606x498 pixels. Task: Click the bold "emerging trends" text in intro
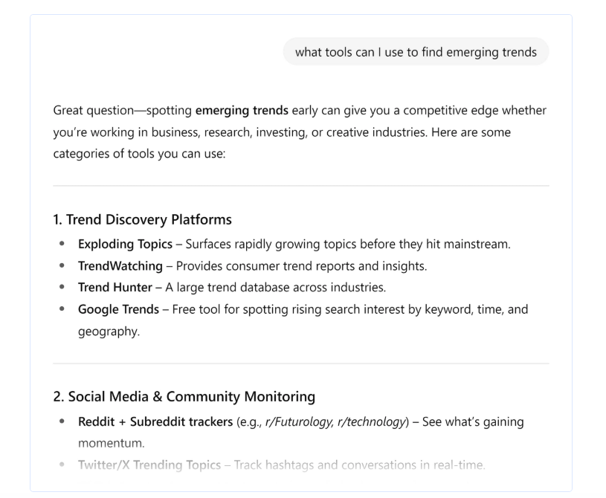pos(242,111)
